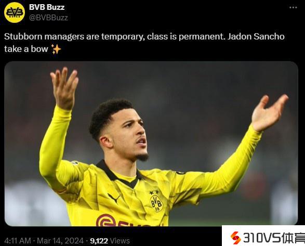Open the BVB Buzz display name link
Image resolution: width=305 pixels, height=246 pixels.
coord(47,7)
